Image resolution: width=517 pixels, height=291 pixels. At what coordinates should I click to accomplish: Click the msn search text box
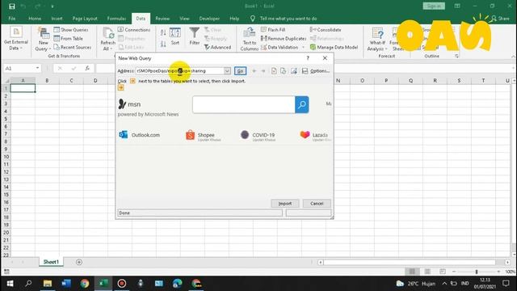pos(244,104)
